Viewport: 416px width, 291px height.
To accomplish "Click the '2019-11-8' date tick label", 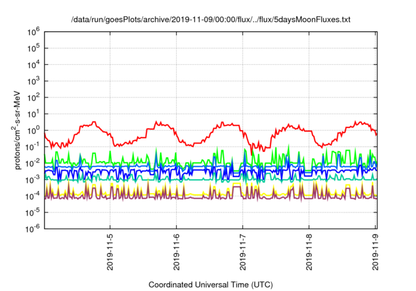I will (x=309, y=252).
